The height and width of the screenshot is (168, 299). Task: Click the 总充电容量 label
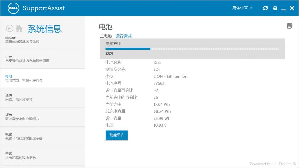click(x=116, y=111)
